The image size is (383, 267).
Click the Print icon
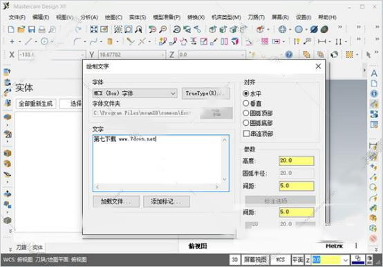pos(41,30)
